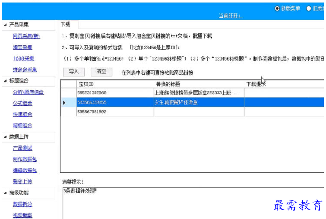Collapse the 数据上传 section arrow

5,137
